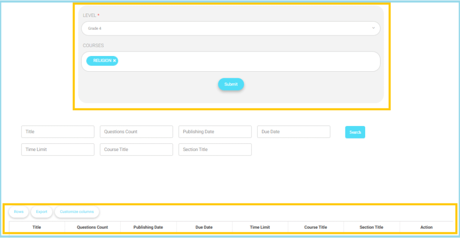The image size is (460, 238).
Task: Click the Time Limit column header
Action: [x=260, y=227]
